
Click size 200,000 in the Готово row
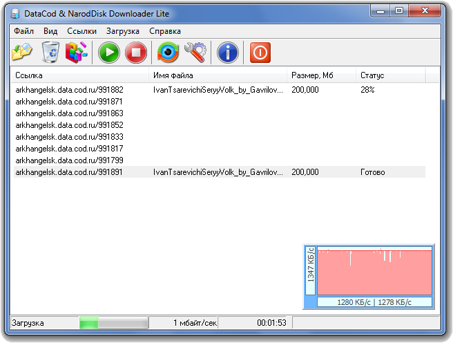coord(305,172)
